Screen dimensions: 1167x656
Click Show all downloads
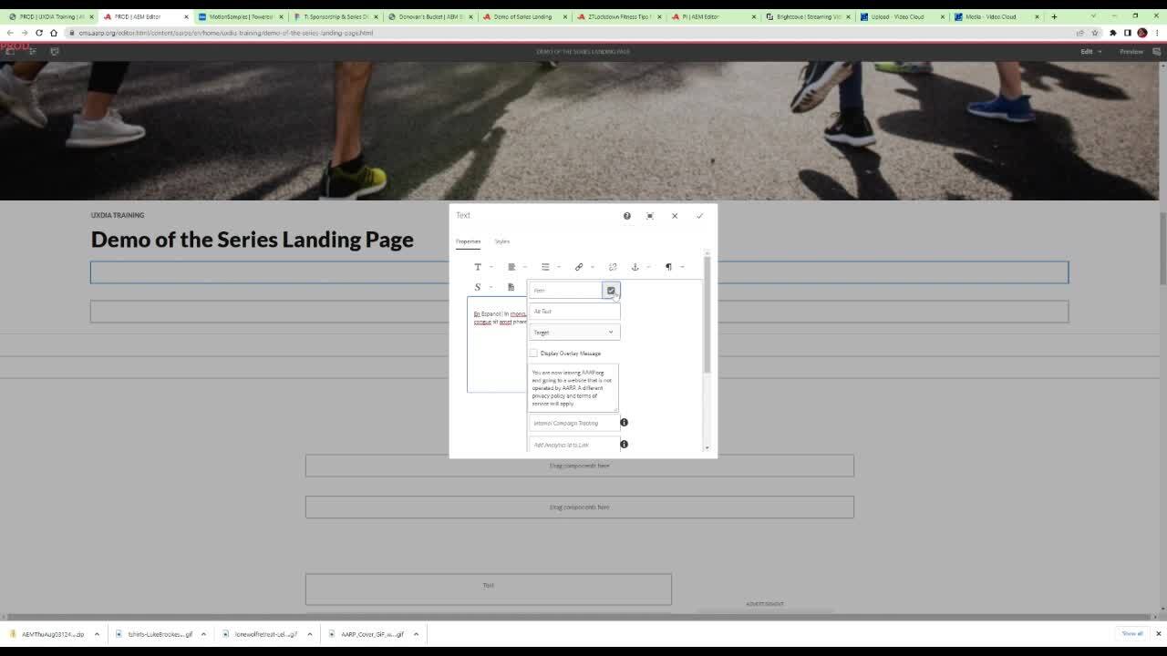click(1132, 634)
